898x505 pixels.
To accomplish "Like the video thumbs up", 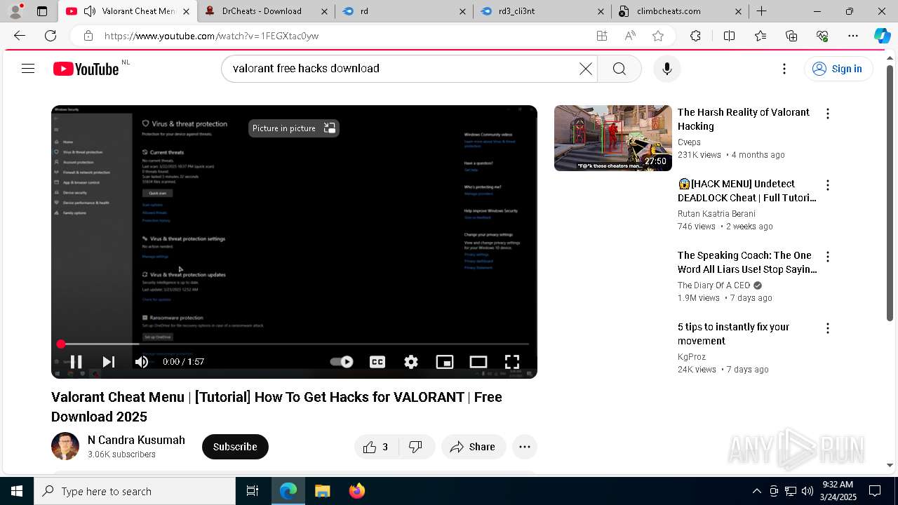I will (377, 447).
